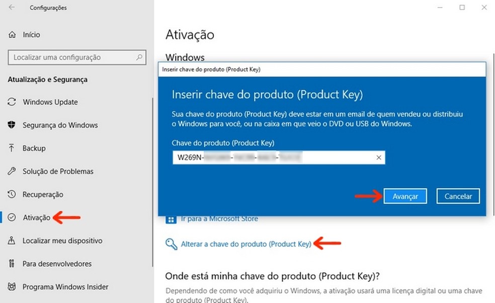Image resolution: width=495 pixels, height=303 pixels.
Task: Click the Segurança do Windows shield icon
Action: 12,125
